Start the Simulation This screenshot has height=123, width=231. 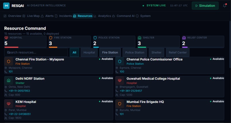point(205,6)
